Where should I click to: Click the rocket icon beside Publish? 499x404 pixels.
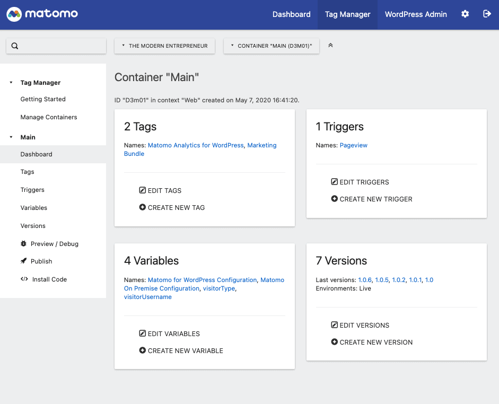(x=23, y=261)
